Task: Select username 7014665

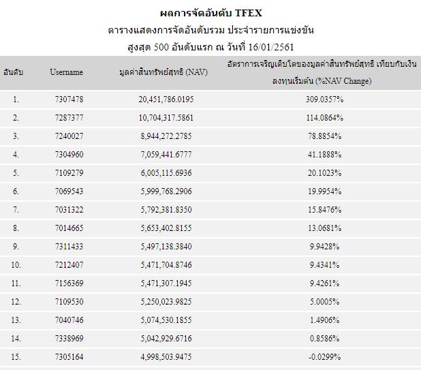Action: point(69,228)
